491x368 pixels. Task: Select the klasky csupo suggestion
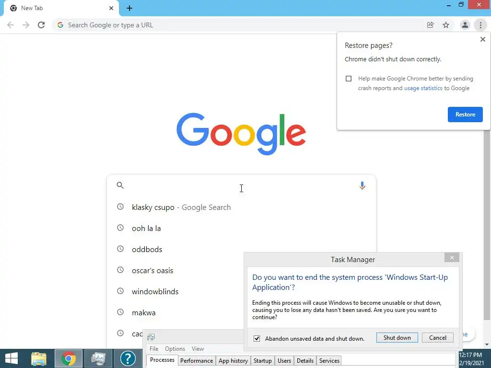241,207
